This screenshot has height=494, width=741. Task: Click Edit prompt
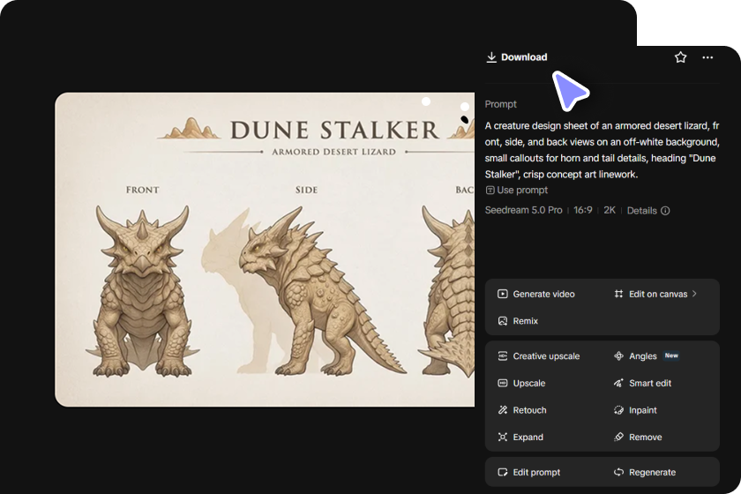pos(528,472)
